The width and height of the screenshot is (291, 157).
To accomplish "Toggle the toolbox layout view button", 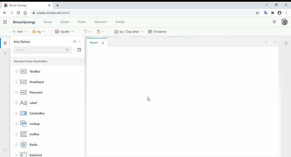I will pyautogui.click(x=79, y=50).
